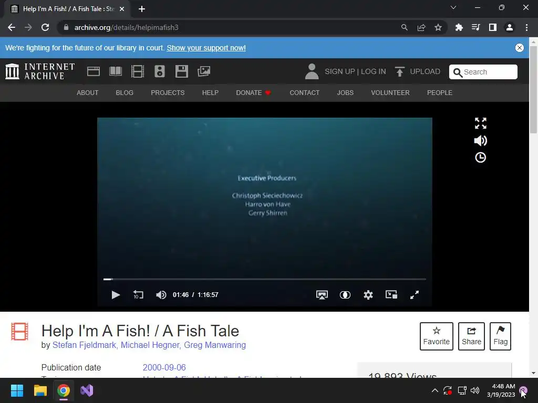Open the PROJECTS menu item
Viewport: 538px width, 403px height.
click(168, 93)
